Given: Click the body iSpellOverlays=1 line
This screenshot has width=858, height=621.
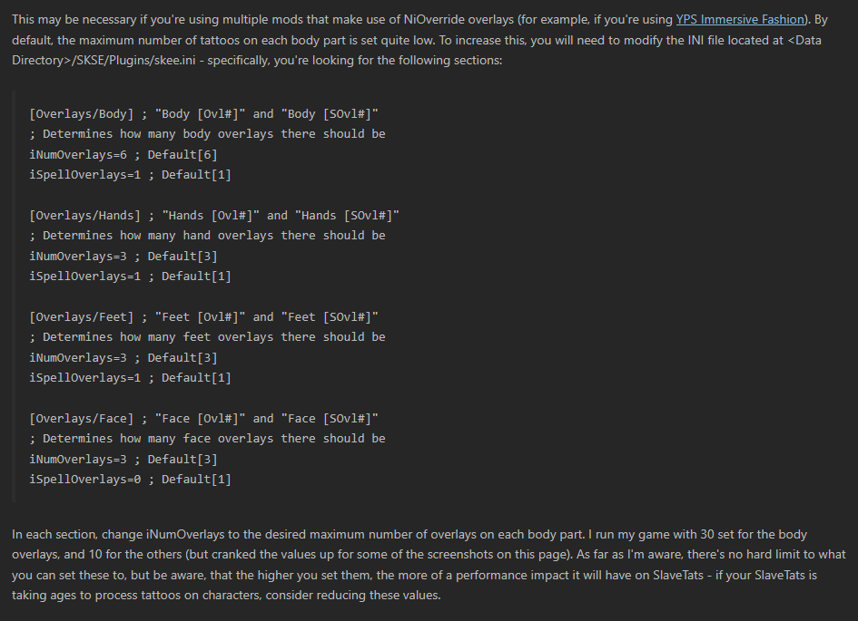Looking at the screenshot, I should point(130,175).
